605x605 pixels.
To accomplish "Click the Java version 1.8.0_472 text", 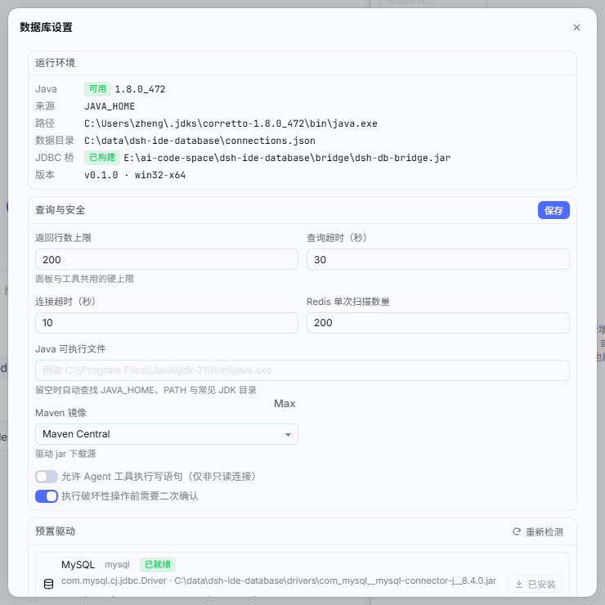I will coord(140,89).
